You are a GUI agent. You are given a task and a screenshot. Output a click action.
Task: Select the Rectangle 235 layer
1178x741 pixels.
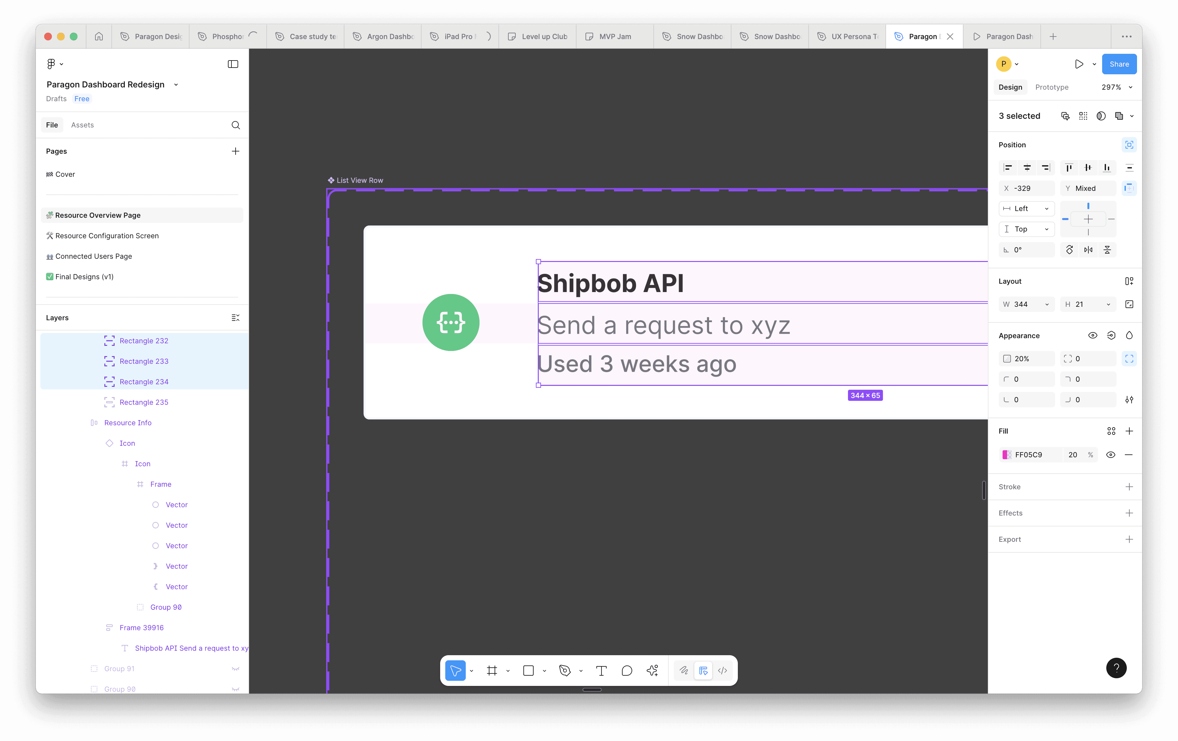144,402
